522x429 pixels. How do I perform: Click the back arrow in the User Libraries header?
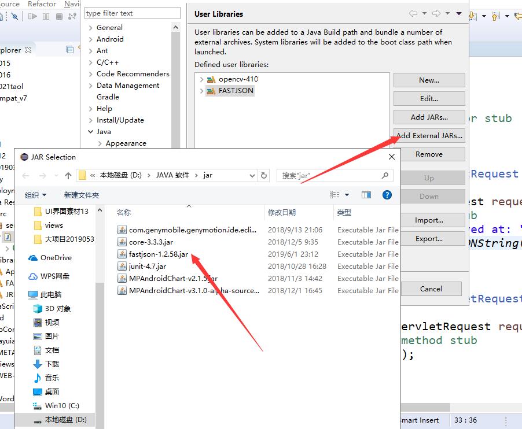tap(413, 13)
